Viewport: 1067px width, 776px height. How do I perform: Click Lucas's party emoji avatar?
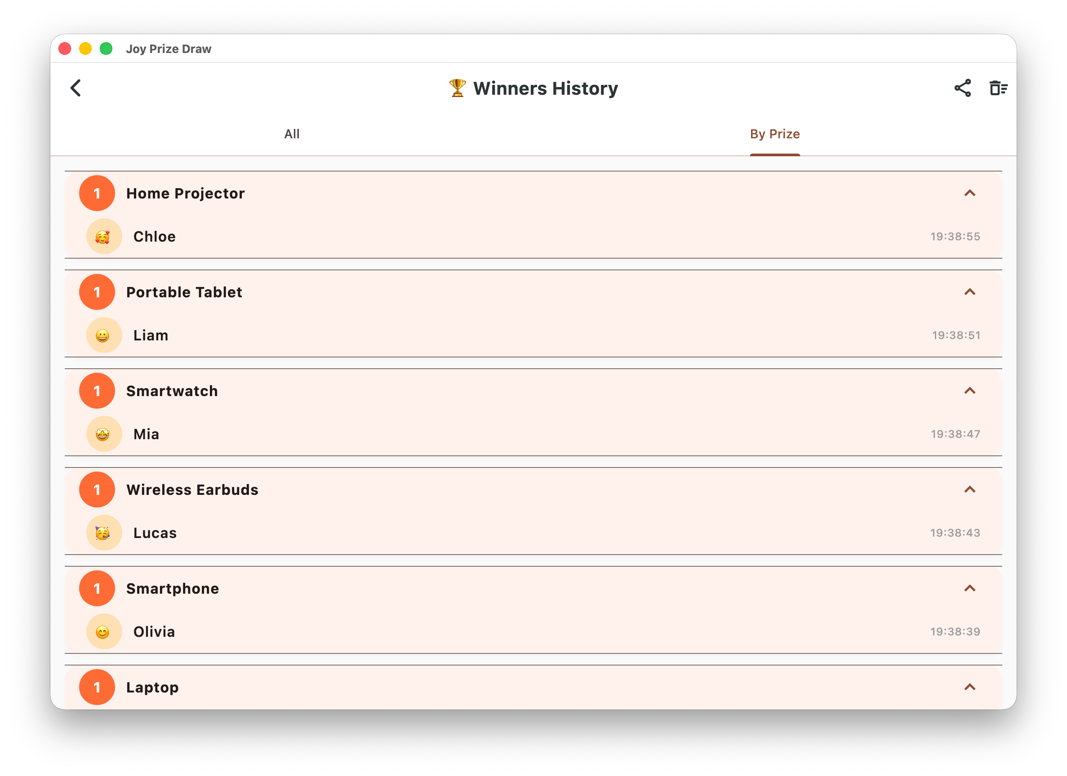click(104, 533)
